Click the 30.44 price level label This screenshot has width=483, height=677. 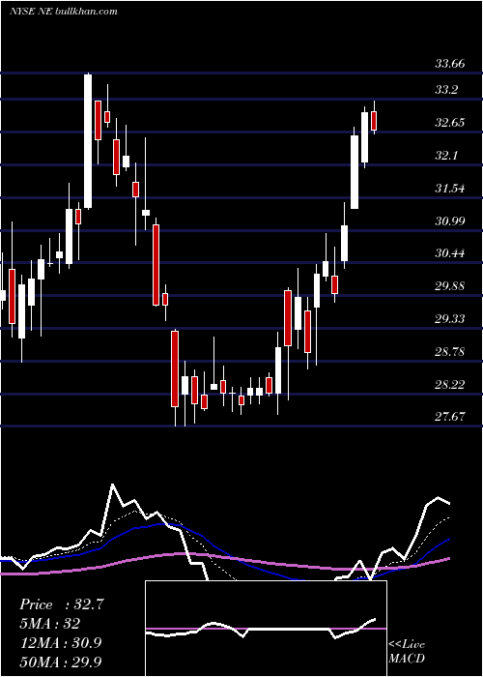pos(450,253)
